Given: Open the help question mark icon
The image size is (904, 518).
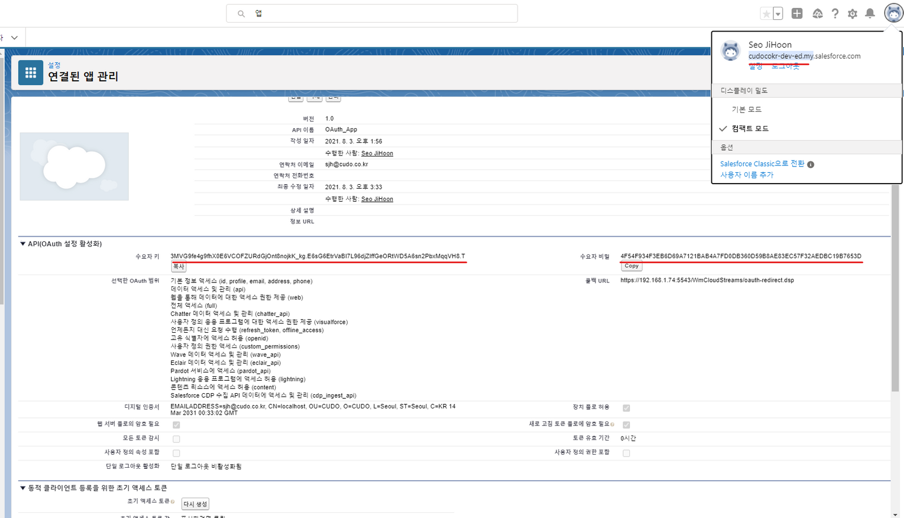Looking at the screenshot, I should click(835, 14).
